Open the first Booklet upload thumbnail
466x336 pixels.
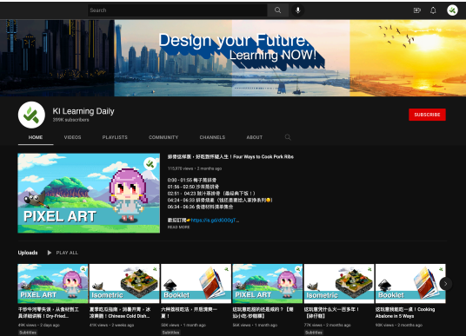pyautogui.click(x=196, y=284)
